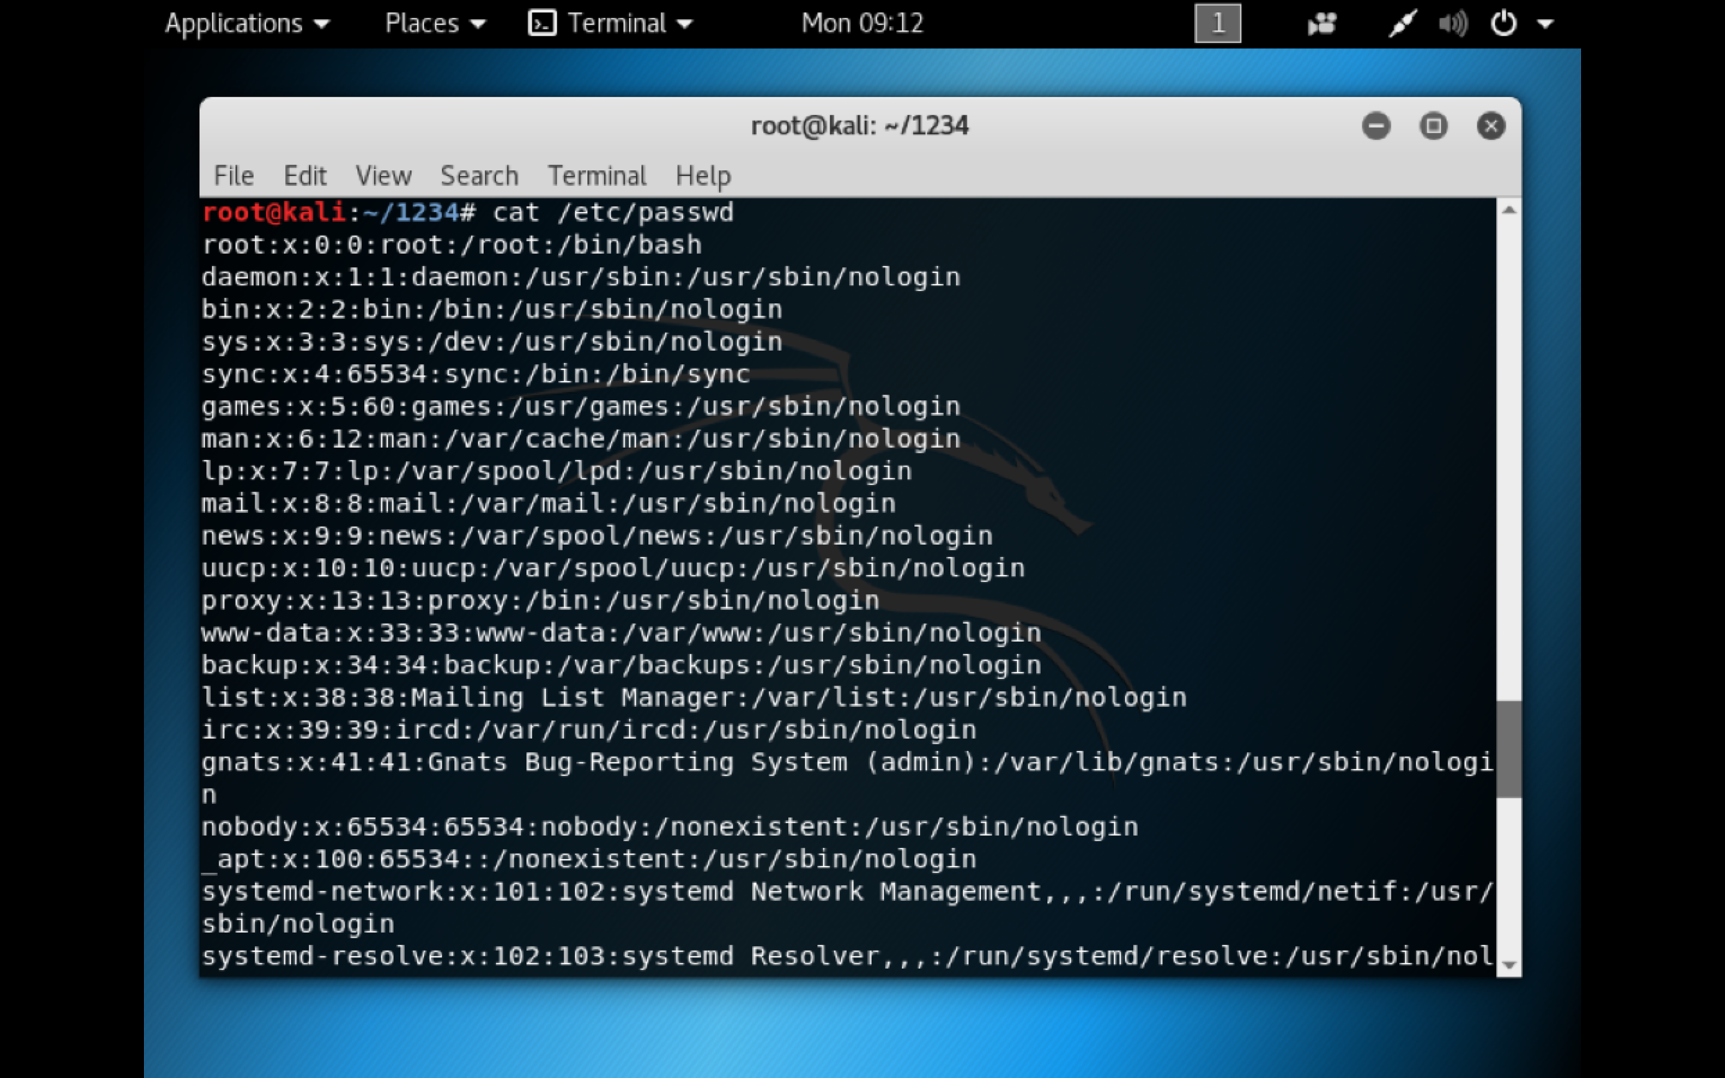This screenshot has width=1725, height=1078.
Task: Open the File menu
Action: (234, 175)
